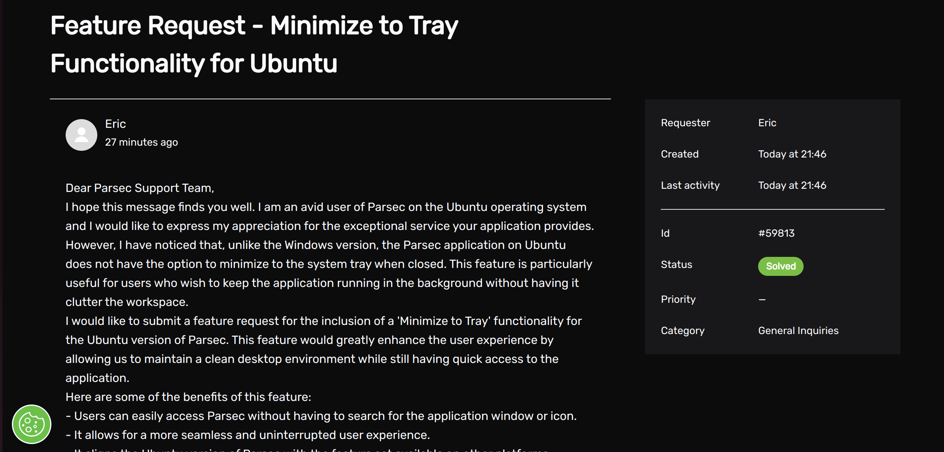Click the Id label in sidebar

665,233
